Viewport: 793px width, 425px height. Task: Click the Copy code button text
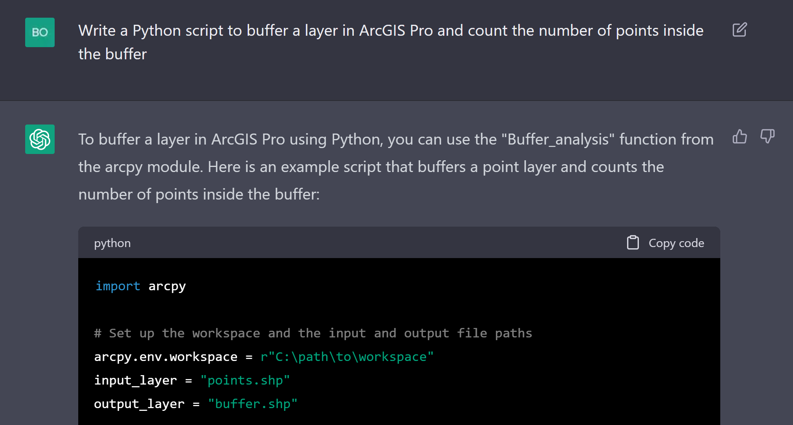pyautogui.click(x=676, y=243)
